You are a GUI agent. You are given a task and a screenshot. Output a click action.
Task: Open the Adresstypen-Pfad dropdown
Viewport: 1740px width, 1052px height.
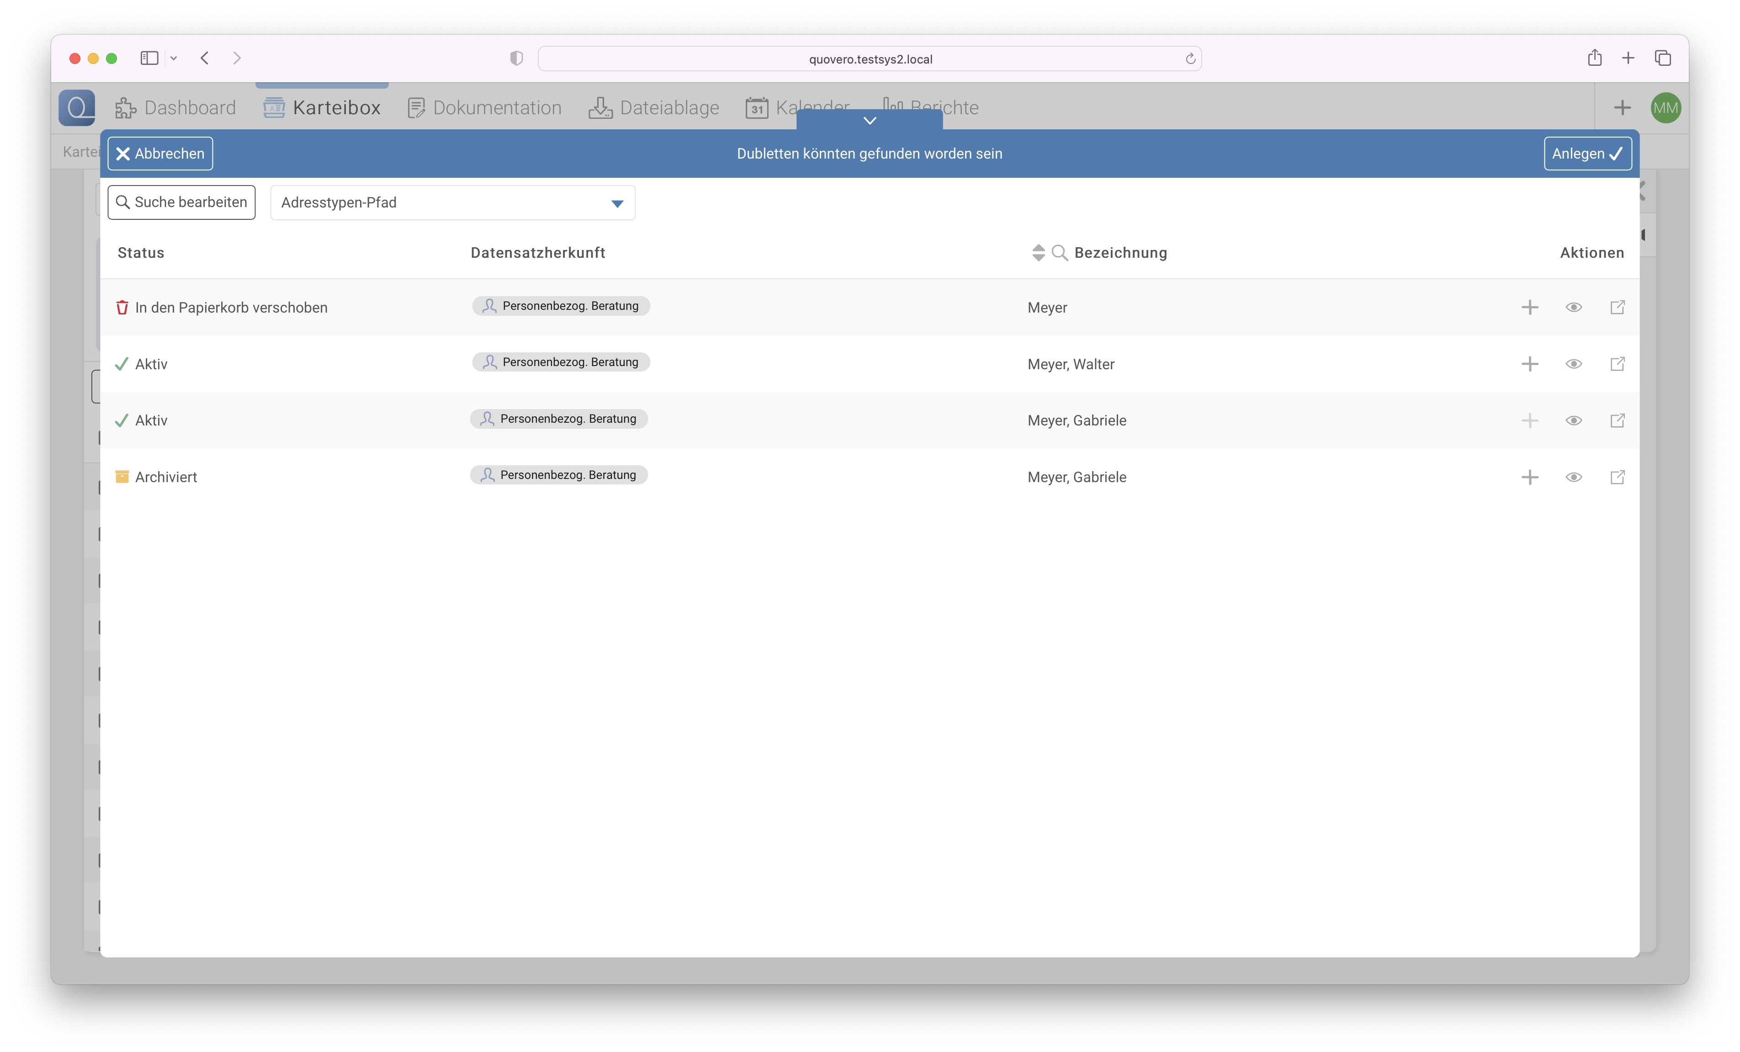[453, 202]
